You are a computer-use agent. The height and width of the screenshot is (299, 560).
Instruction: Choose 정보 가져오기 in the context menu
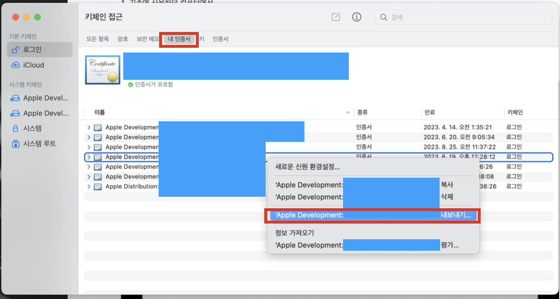(373, 233)
